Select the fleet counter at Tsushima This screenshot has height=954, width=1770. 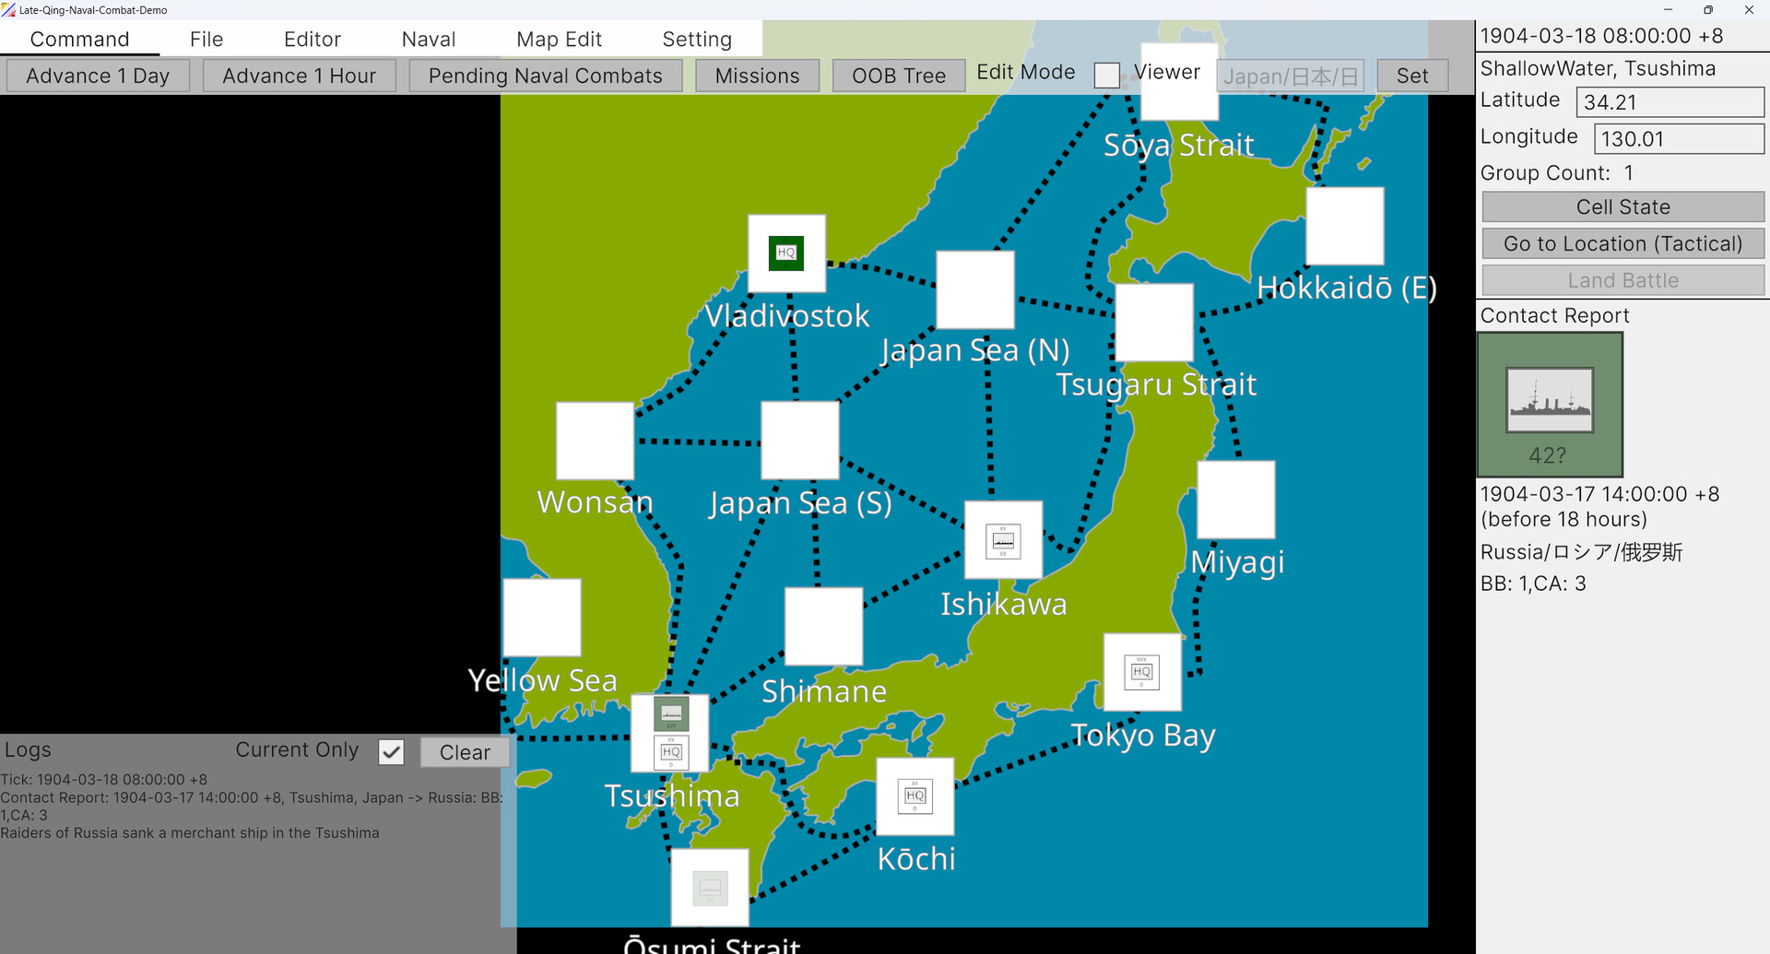[x=671, y=713]
